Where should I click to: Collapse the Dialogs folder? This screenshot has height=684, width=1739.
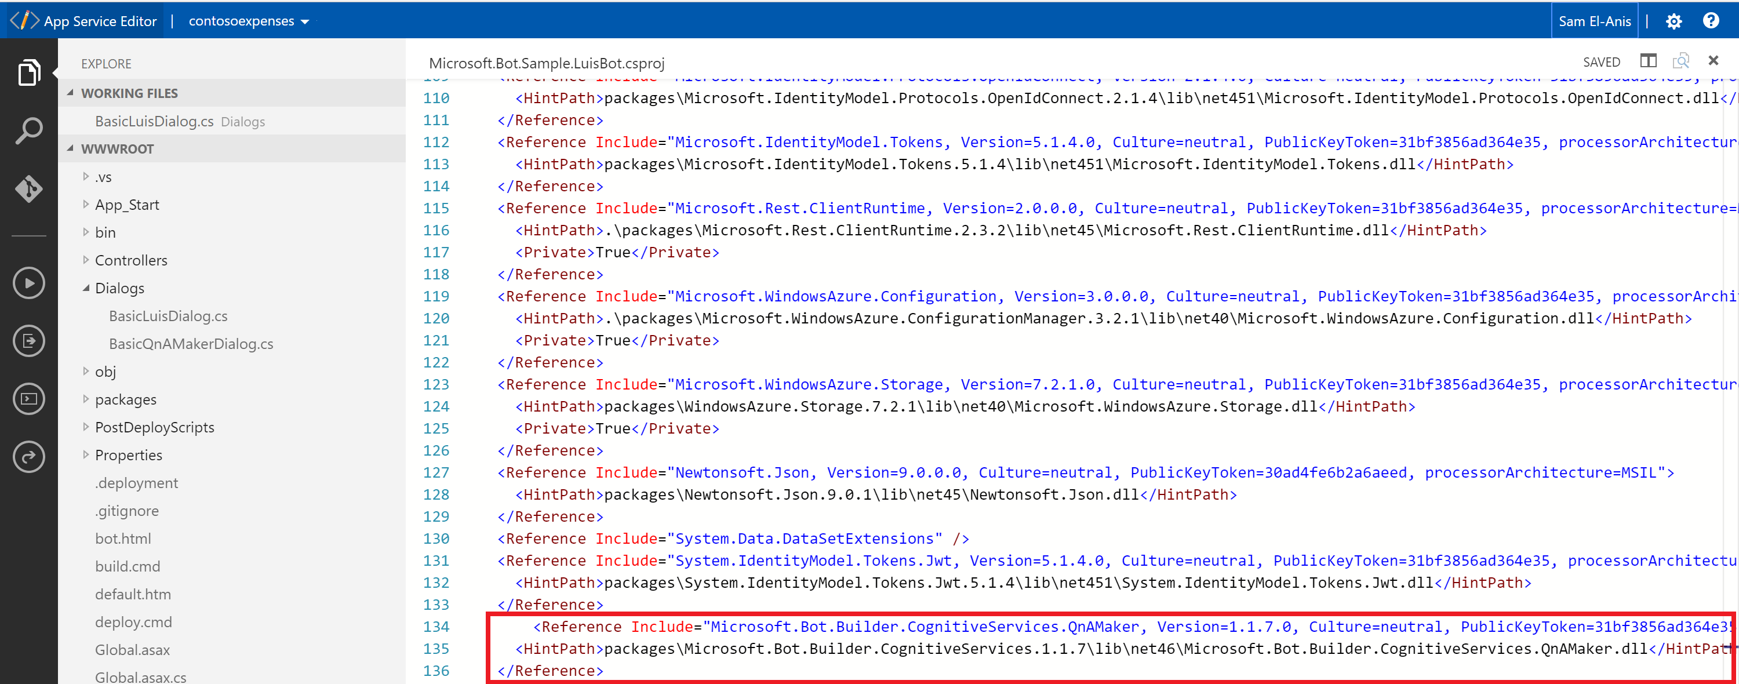point(86,288)
